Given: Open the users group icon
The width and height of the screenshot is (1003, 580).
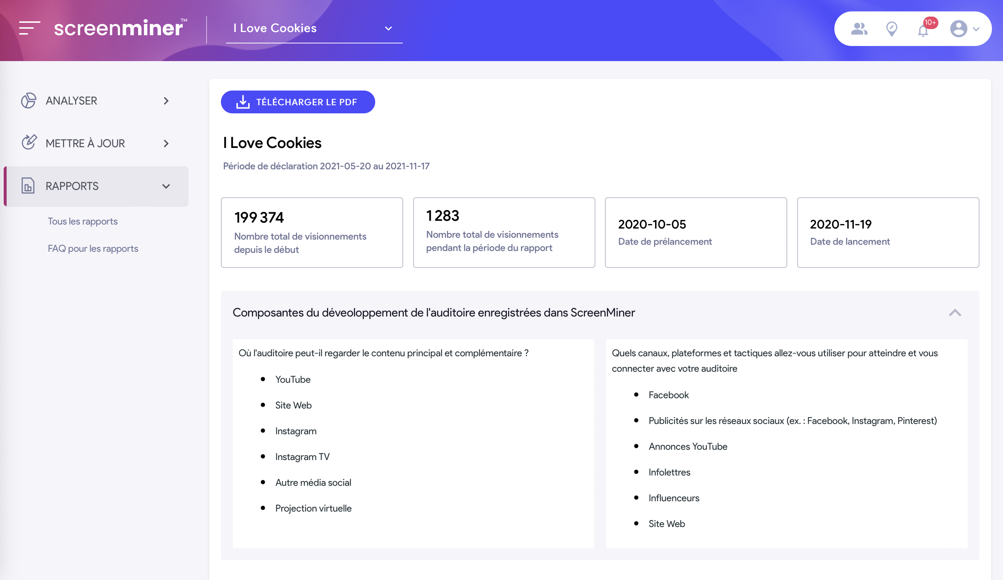Looking at the screenshot, I should coord(859,29).
